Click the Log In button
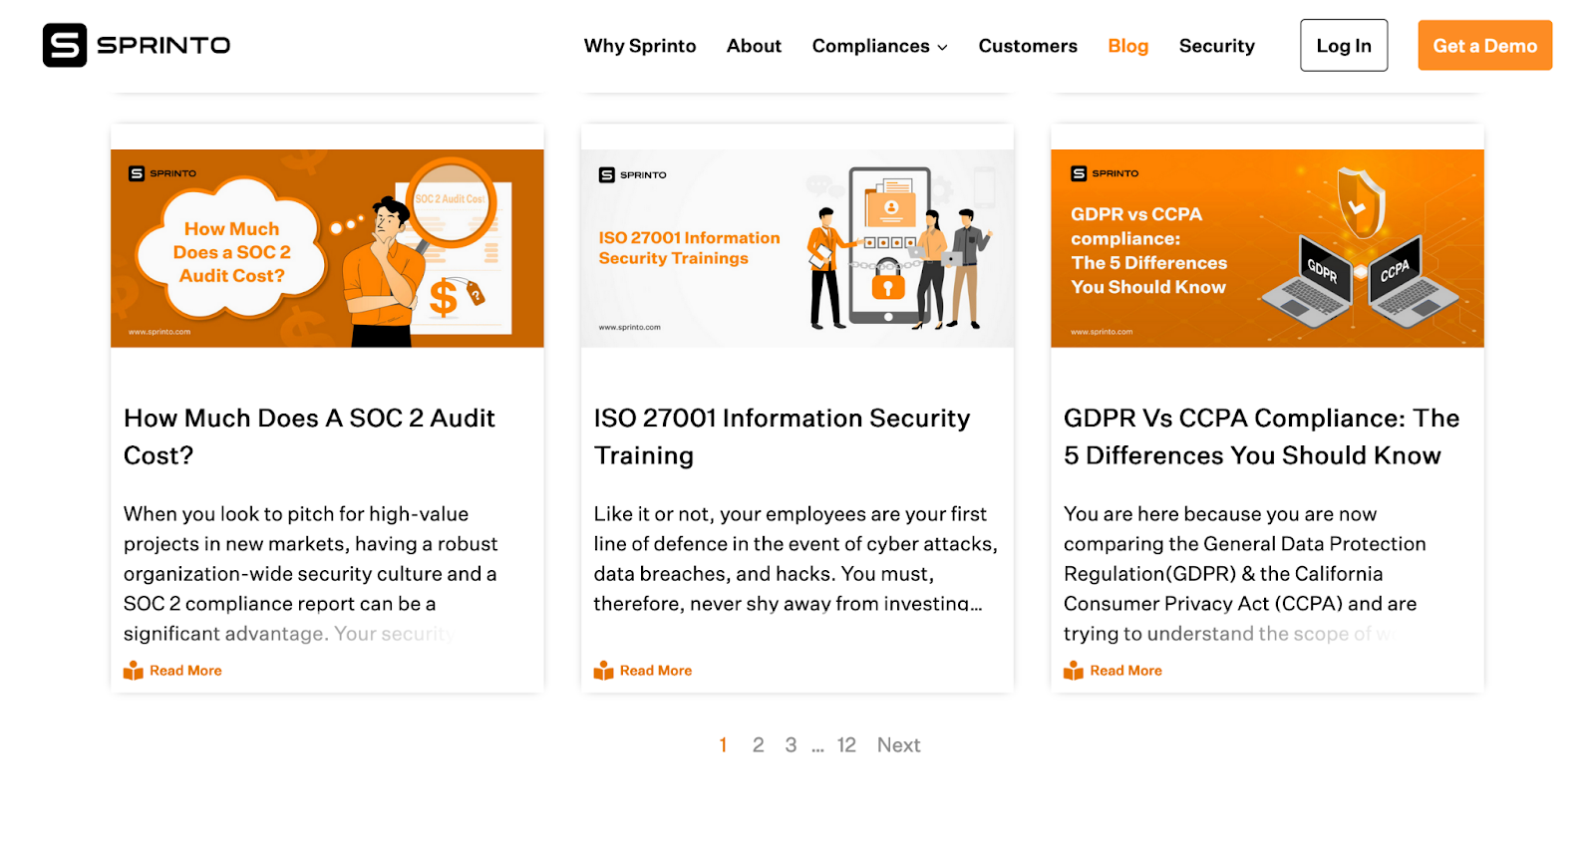The image size is (1595, 855). pyautogui.click(x=1344, y=45)
